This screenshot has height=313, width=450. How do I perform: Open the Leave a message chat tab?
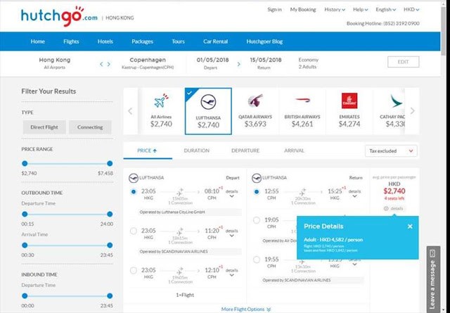coord(433,279)
